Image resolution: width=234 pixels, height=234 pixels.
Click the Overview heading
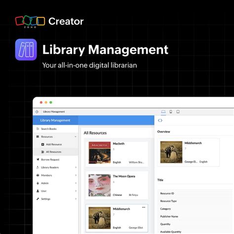pos(163,131)
